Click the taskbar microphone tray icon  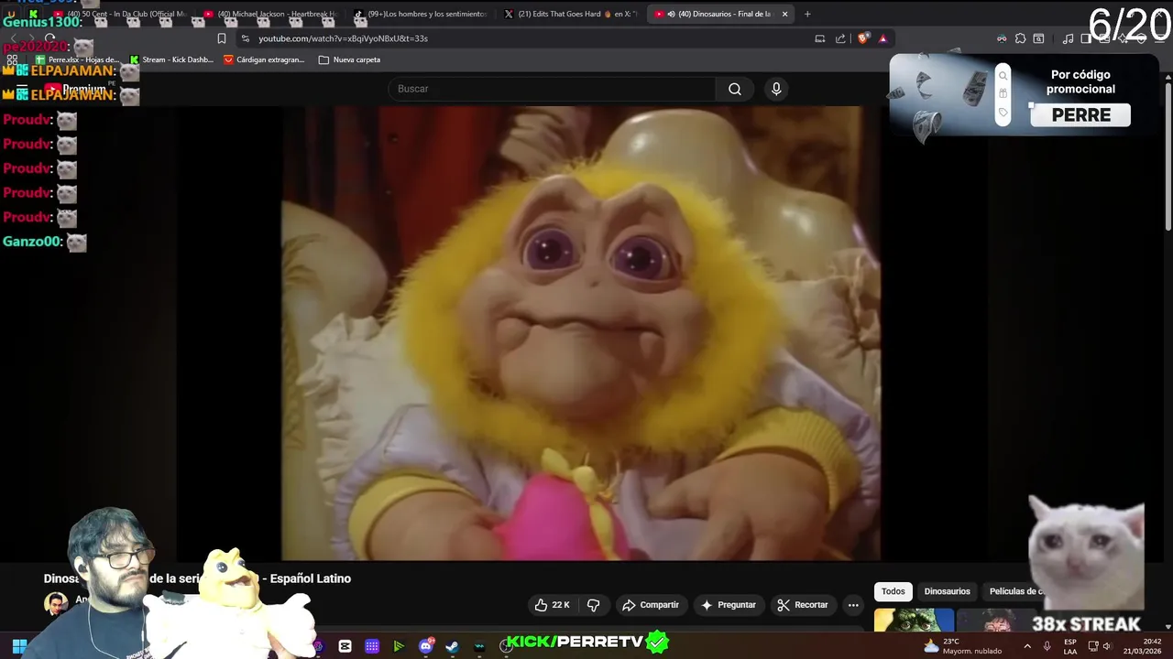1047,646
